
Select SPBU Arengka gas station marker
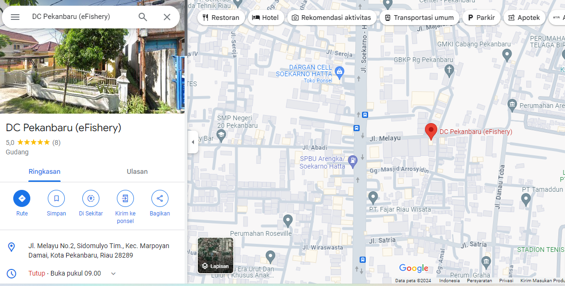353,161
